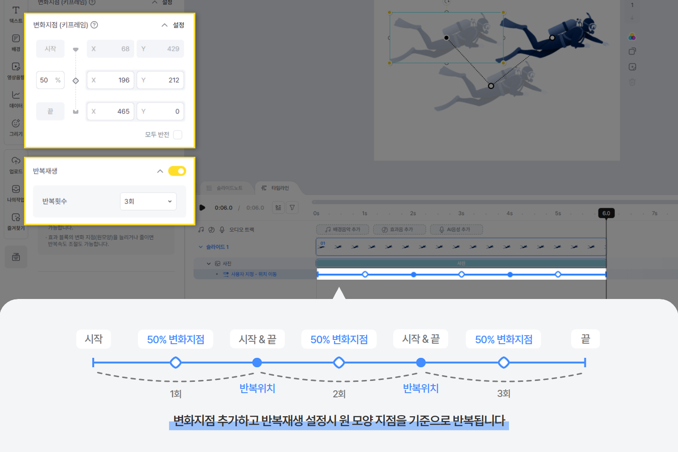Click the timeline filter funnel icon
The width and height of the screenshot is (678, 452).
click(292, 207)
